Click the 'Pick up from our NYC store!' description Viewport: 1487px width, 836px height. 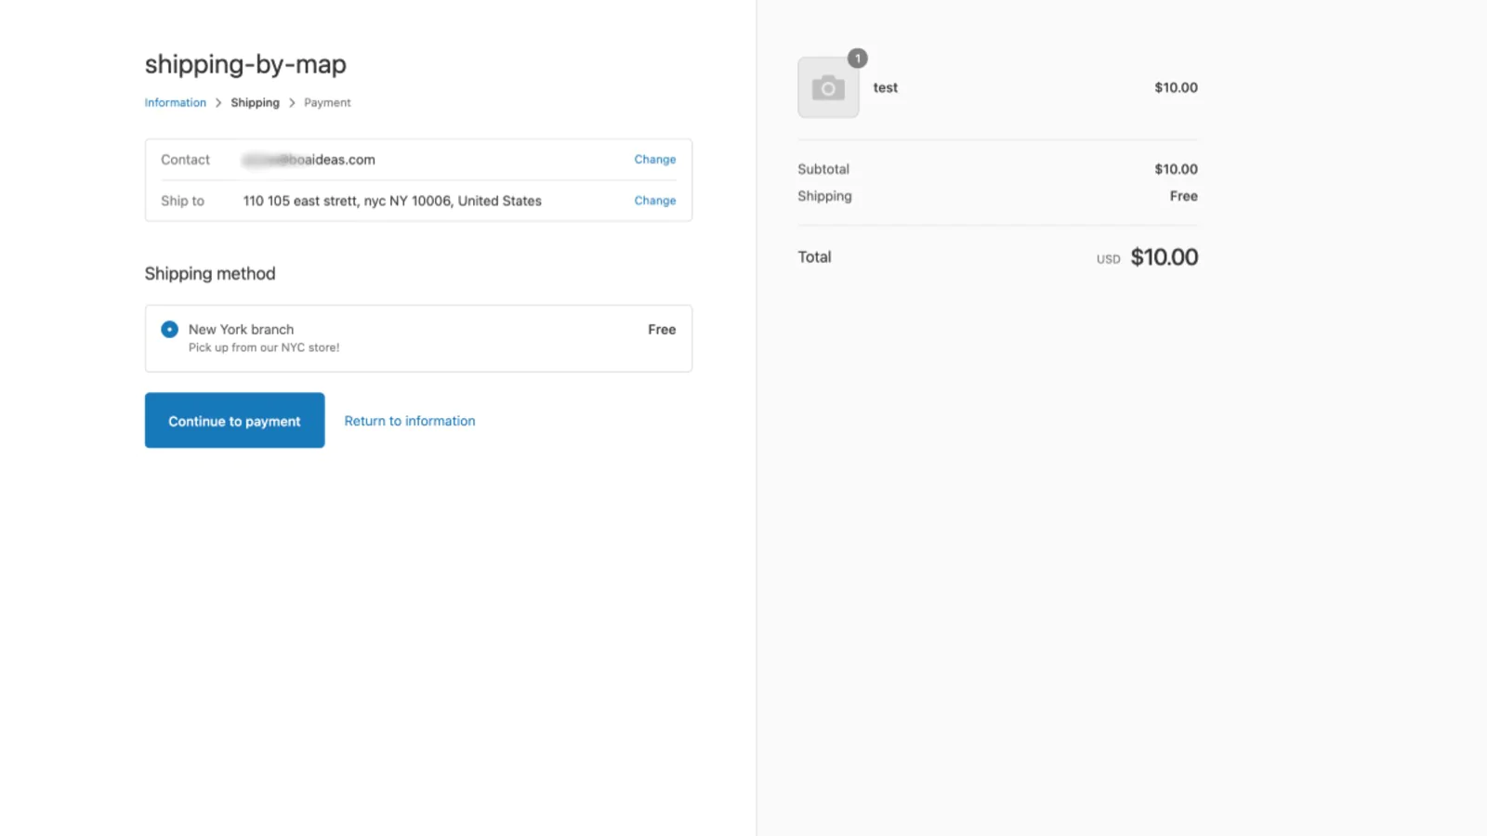coord(264,347)
